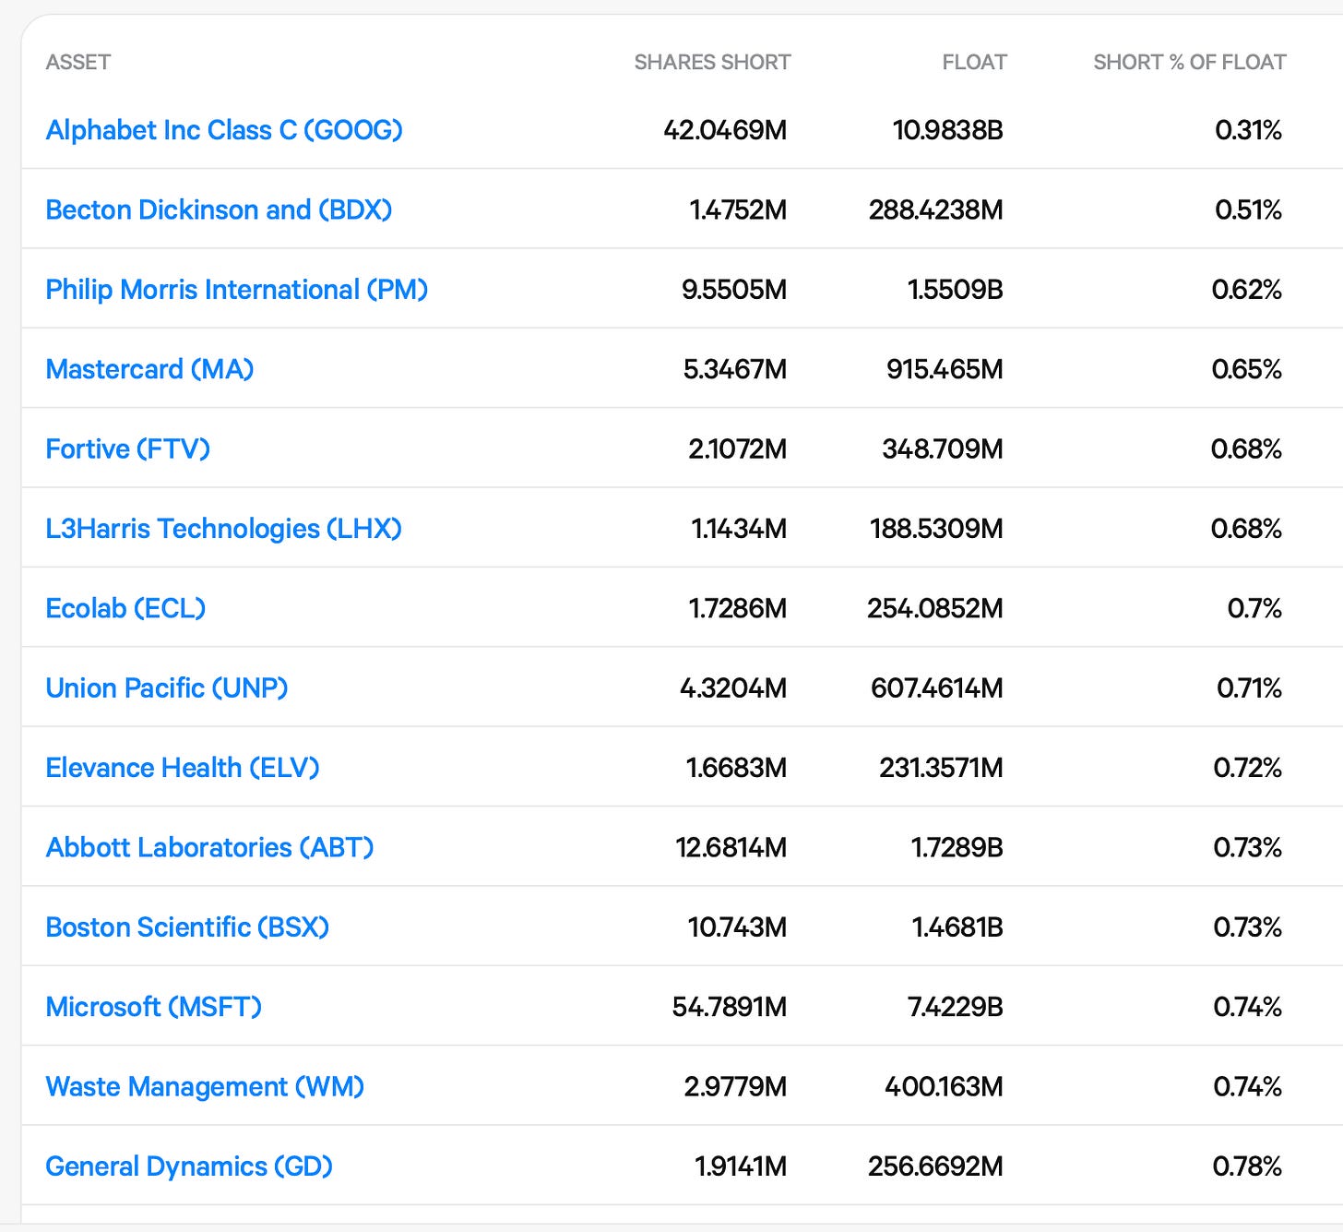Open the Fortive (FTV) asset link
1343x1232 pixels.
click(x=128, y=449)
